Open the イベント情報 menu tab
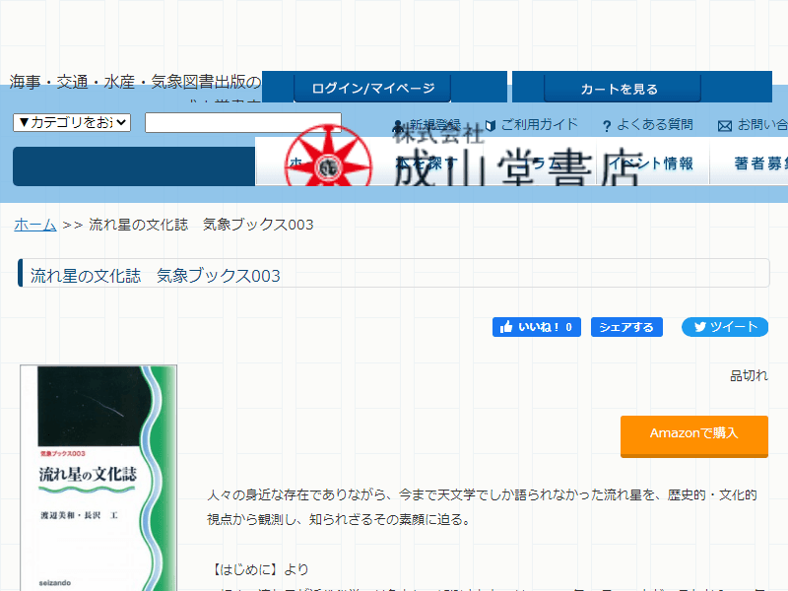The height and width of the screenshot is (591, 788). tap(652, 164)
